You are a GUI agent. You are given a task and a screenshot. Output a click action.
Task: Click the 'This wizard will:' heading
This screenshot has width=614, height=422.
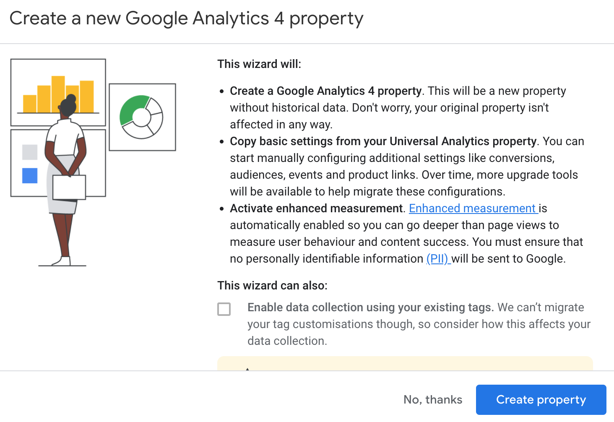[x=259, y=64]
